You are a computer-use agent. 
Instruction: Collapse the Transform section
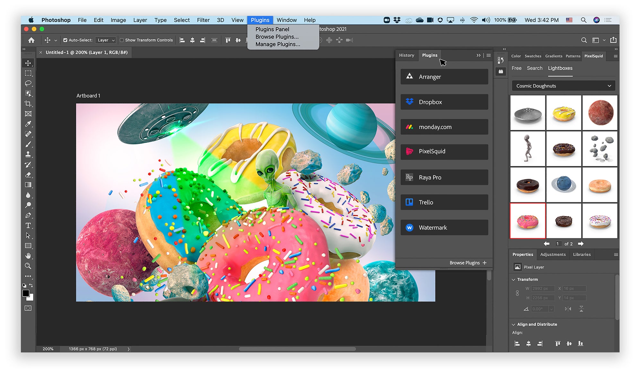click(x=513, y=280)
